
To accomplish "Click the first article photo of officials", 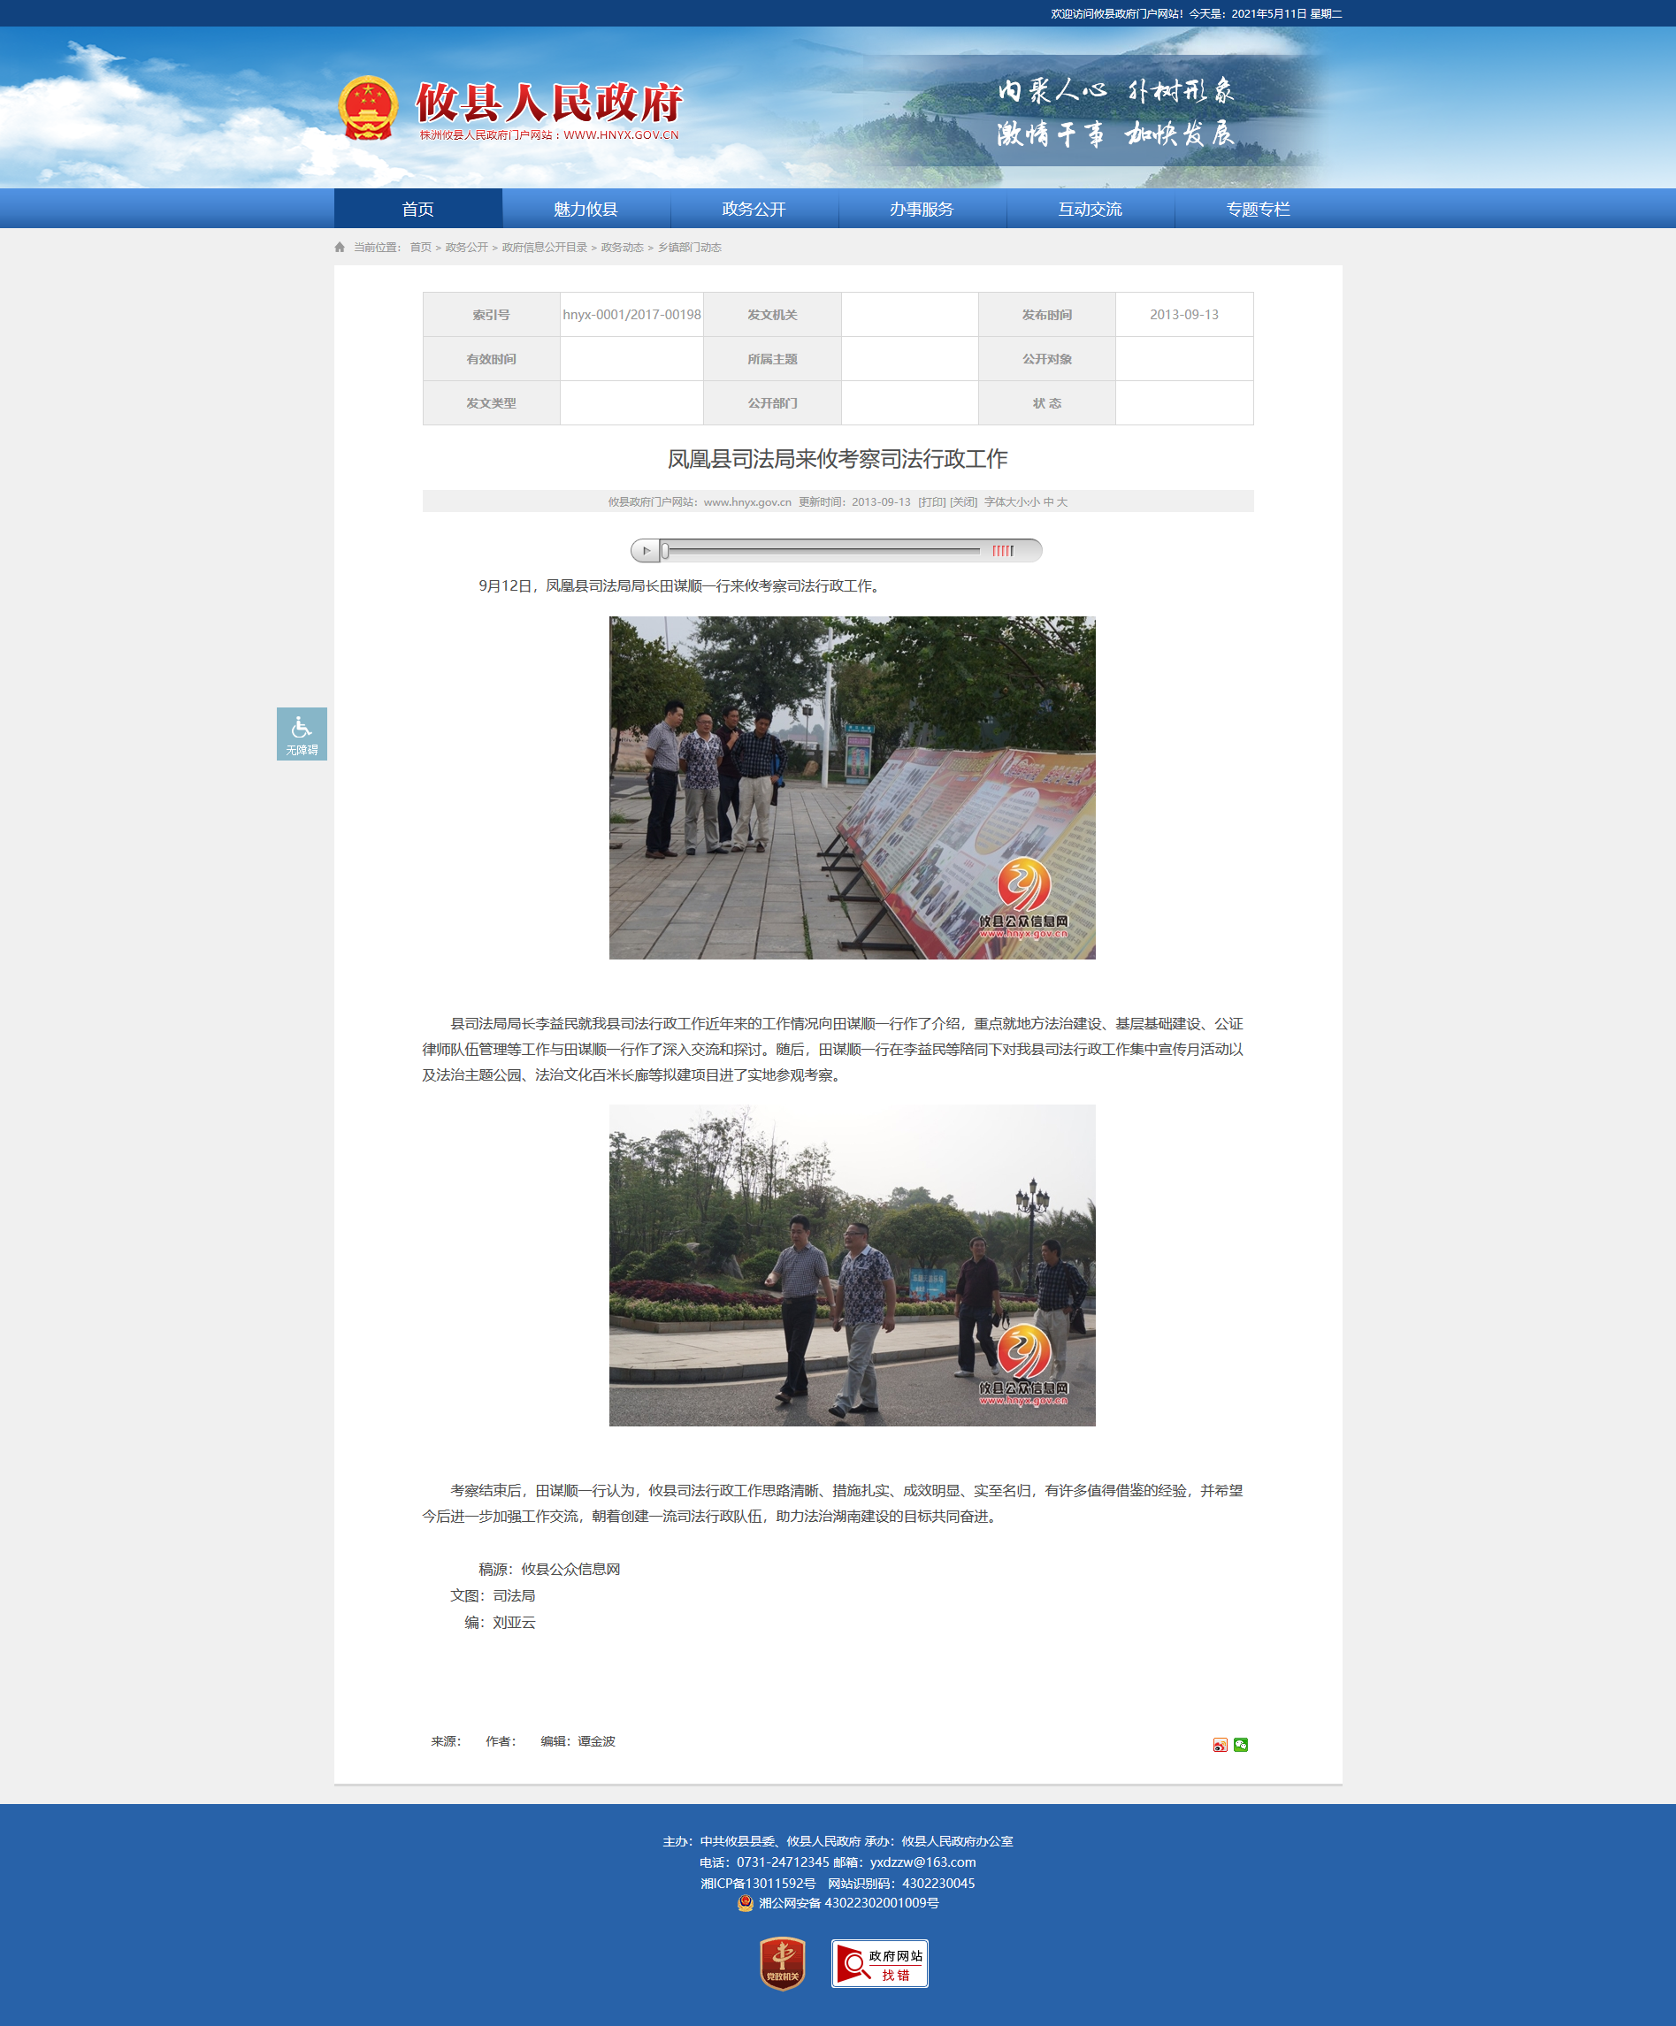I will (852, 787).
